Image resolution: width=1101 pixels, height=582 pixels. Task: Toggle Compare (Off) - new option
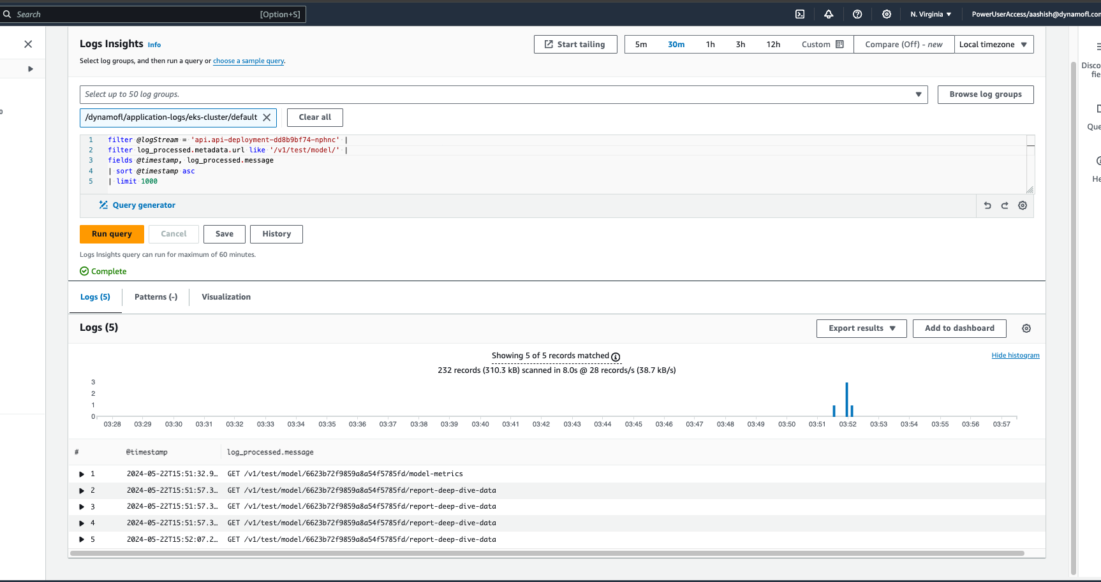pos(904,44)
